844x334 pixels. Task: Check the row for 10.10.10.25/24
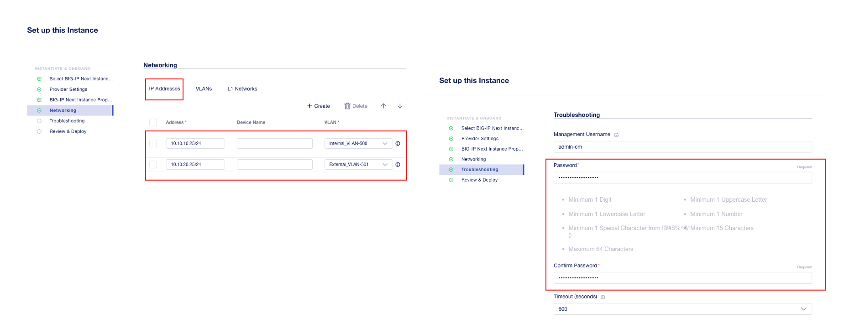click(x=153, y=143)
